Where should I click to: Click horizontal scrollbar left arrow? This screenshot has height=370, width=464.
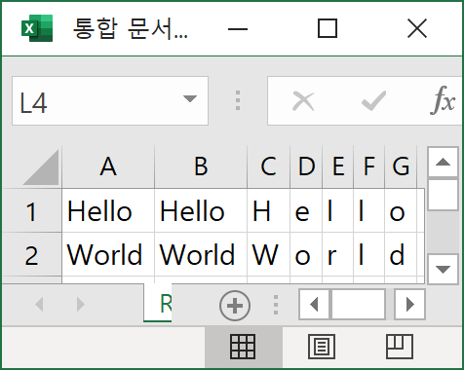(314, 305)
